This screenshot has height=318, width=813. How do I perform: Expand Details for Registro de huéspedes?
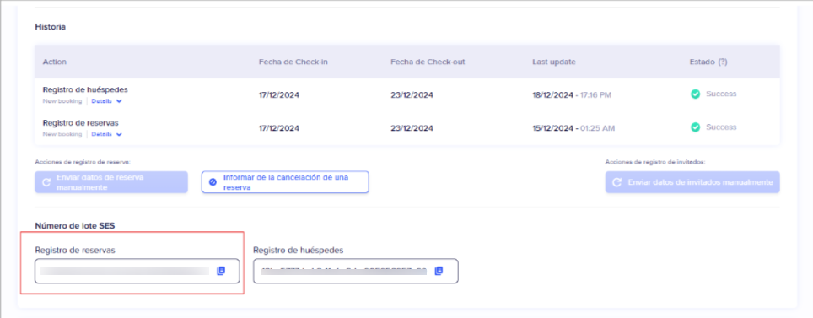107,101
